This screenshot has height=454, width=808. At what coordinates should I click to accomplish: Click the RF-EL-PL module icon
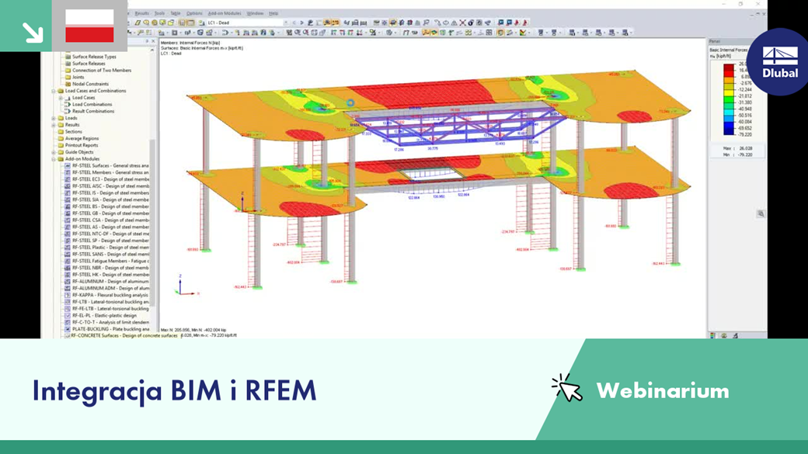click(68, 316)
